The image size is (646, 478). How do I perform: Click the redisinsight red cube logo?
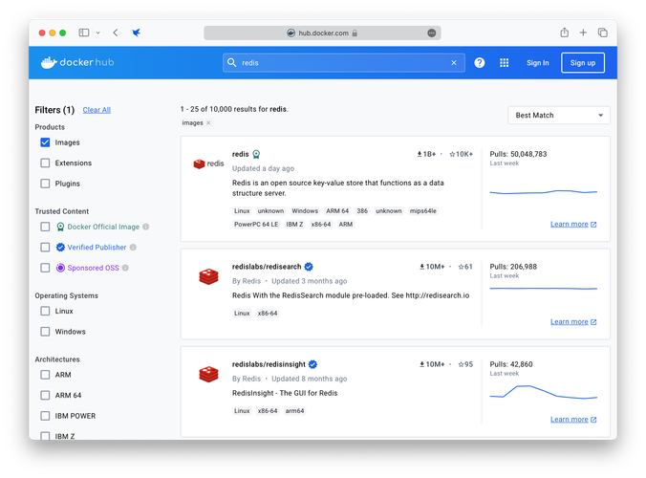[208, 374]
